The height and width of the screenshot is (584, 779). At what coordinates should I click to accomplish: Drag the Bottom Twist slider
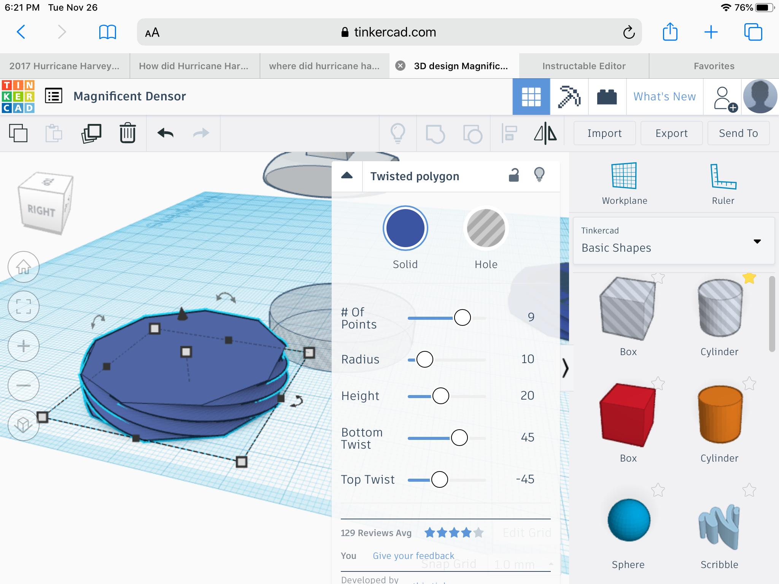pyautogui.click(x=460, y=437)
